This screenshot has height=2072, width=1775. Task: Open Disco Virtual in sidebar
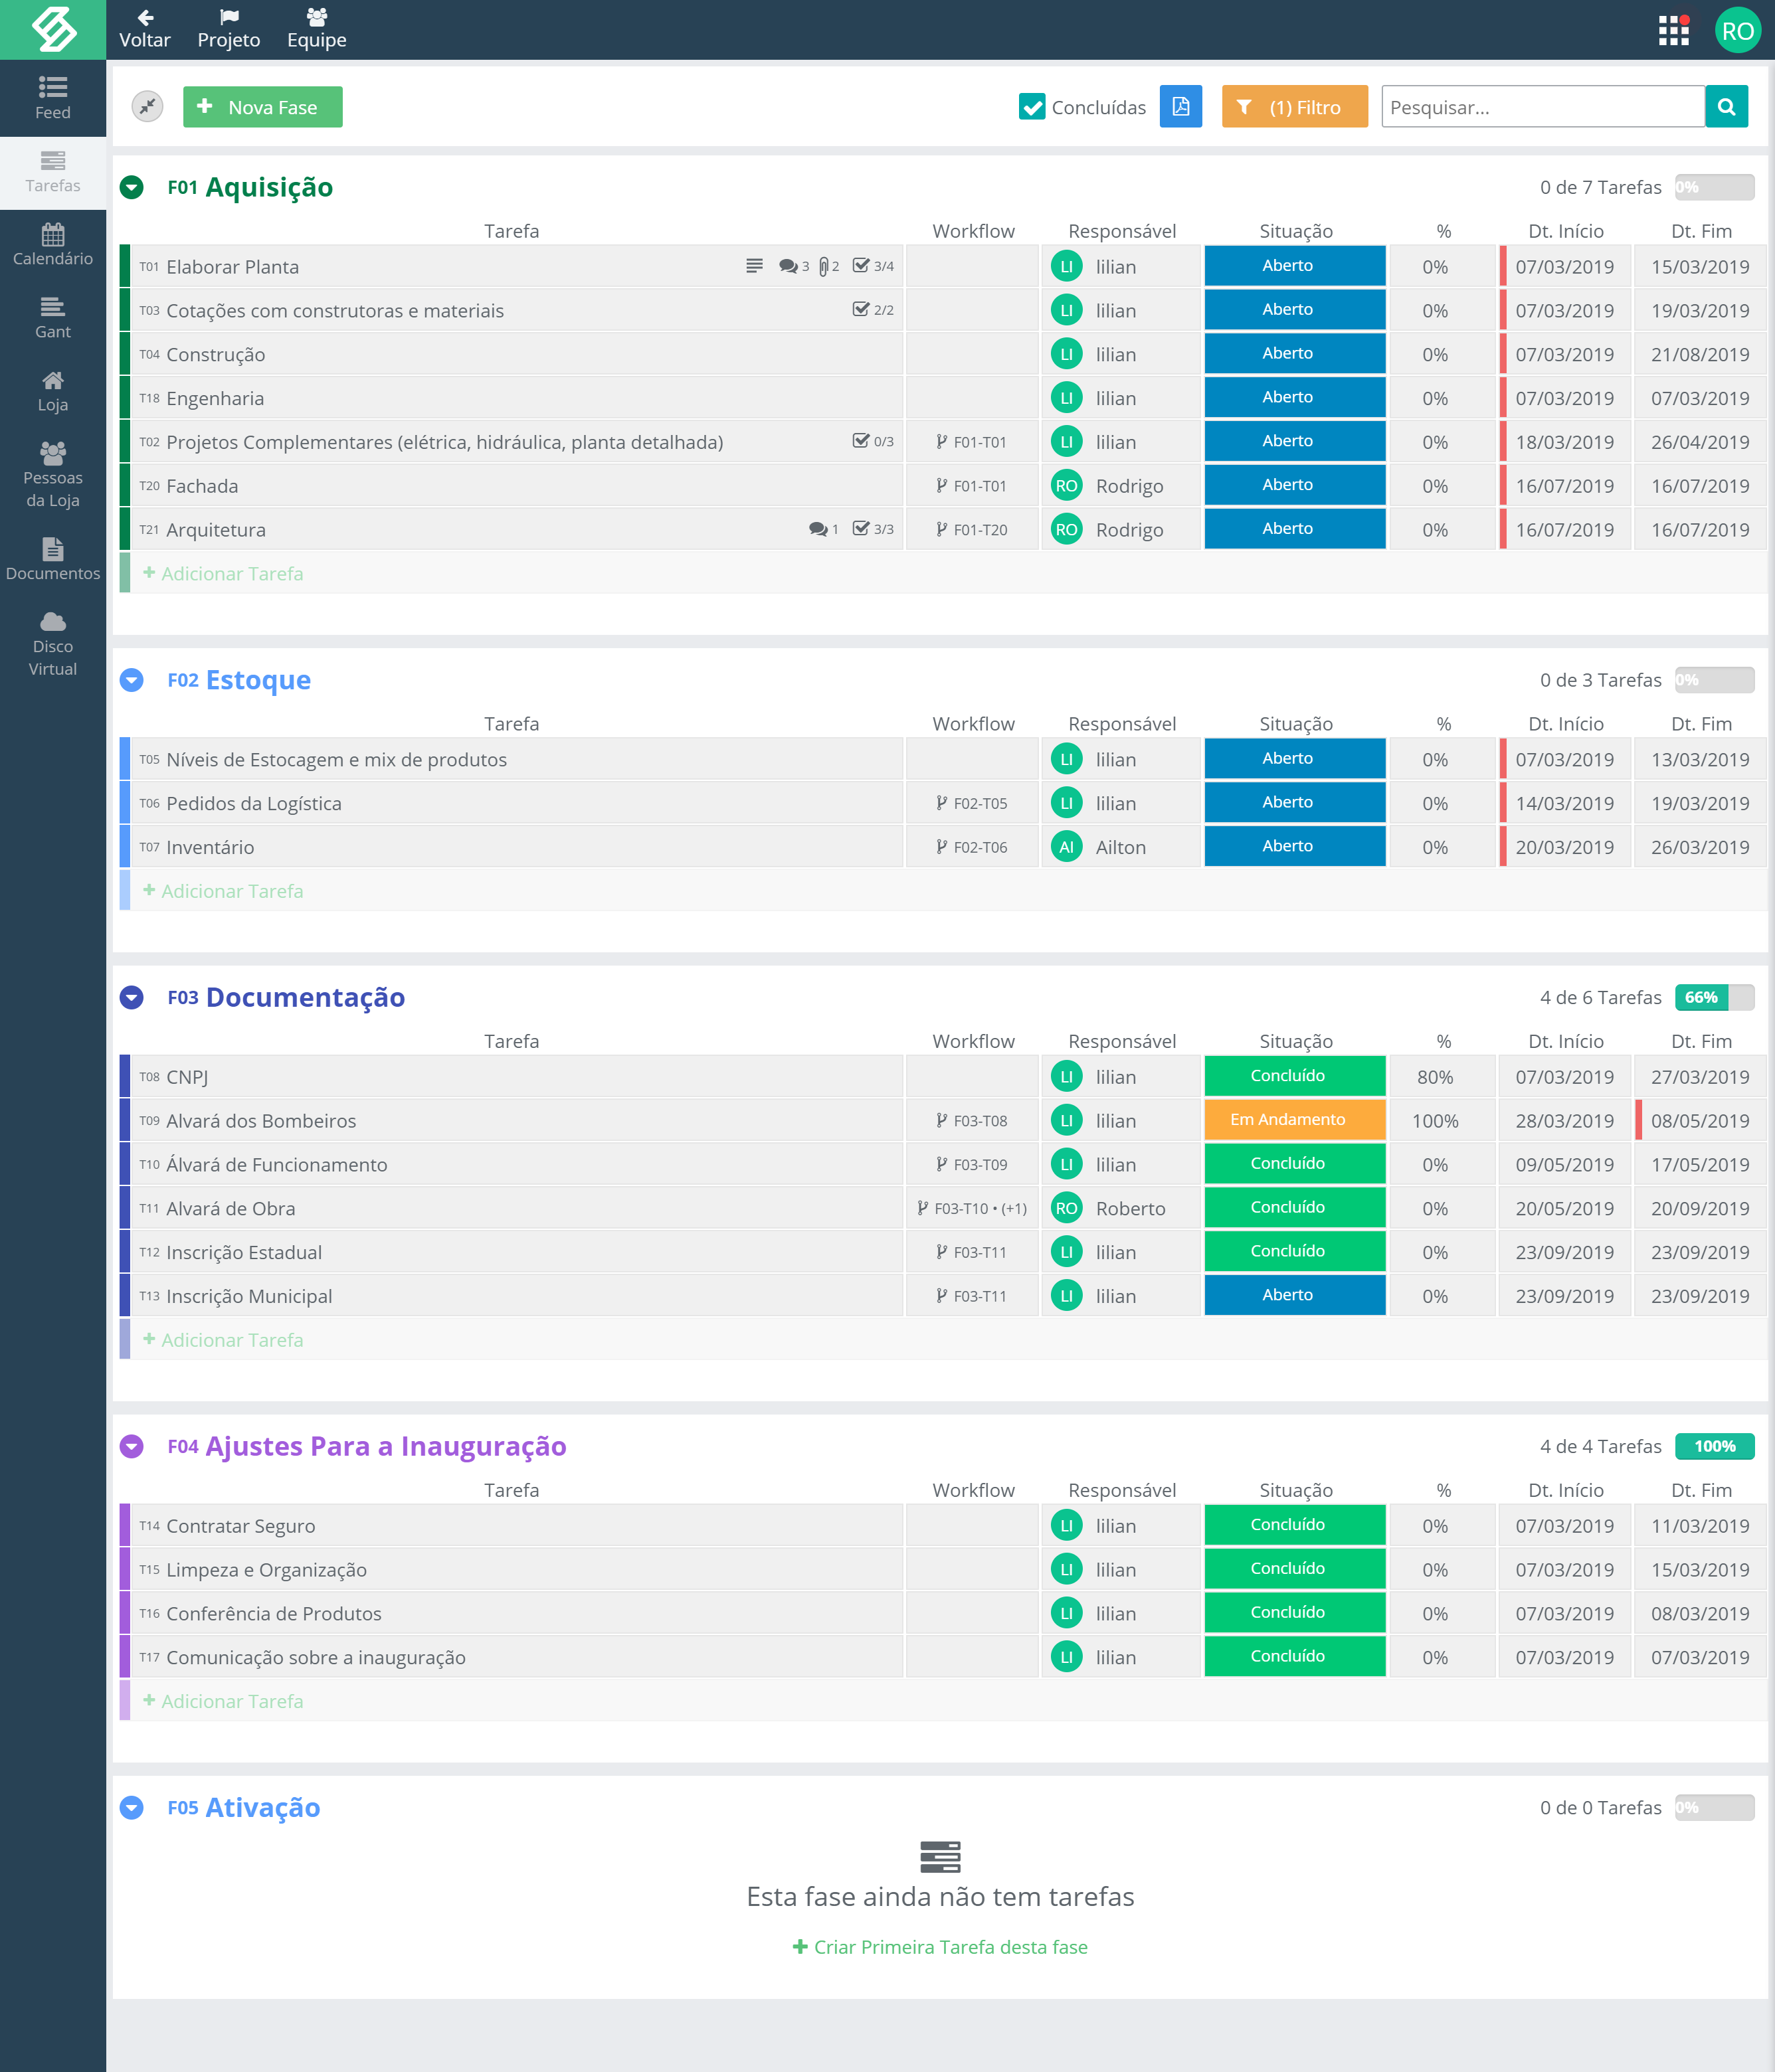point(53,643)
